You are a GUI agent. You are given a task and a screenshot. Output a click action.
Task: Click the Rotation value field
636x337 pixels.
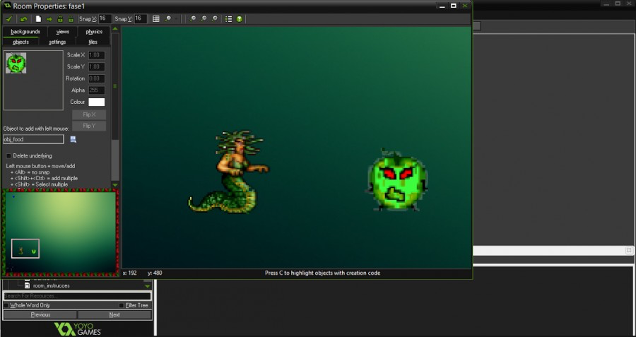tap(97, 78)
